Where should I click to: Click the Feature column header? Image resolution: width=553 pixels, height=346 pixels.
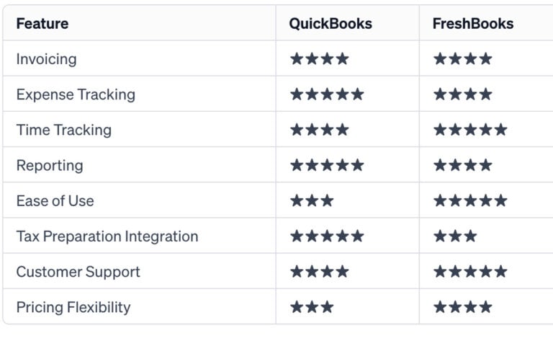click(42, 24)
